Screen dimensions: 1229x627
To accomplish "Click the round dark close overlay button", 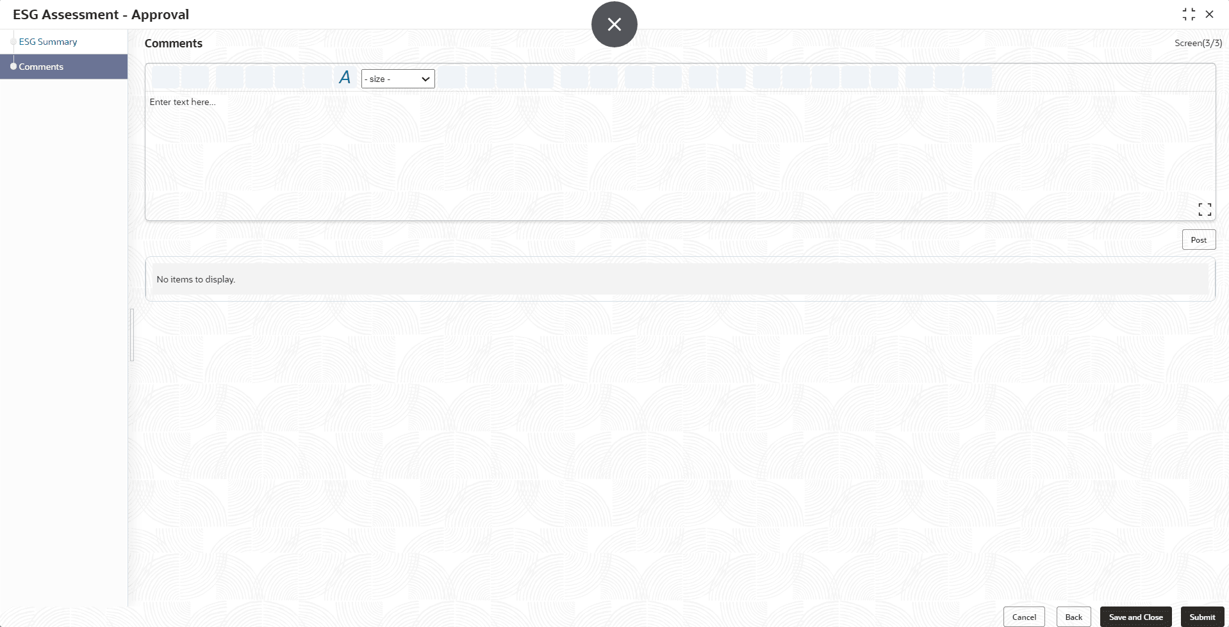I will pos(614,24).
